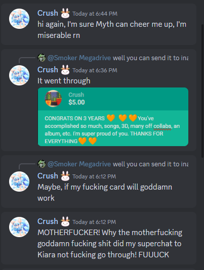The width and height of the screenshot is (204, 270).
Task: Click the avatar beside the 'MOTHERFUCKER!' message
Action: click(19, 227)
